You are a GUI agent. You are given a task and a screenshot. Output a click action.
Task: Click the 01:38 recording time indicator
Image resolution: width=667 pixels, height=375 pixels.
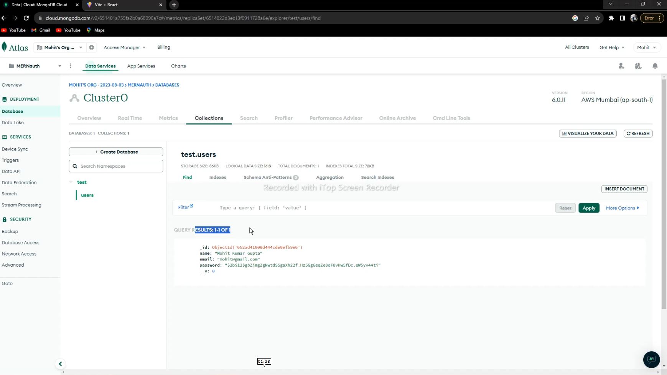pos(264,361)
